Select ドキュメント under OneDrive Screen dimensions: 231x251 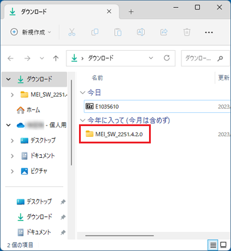click(38, 156)
